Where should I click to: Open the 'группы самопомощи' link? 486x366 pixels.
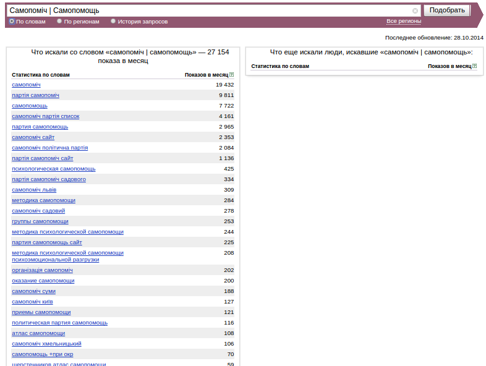[40, 221]
